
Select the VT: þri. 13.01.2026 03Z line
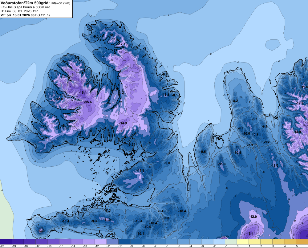click(25, 15)
